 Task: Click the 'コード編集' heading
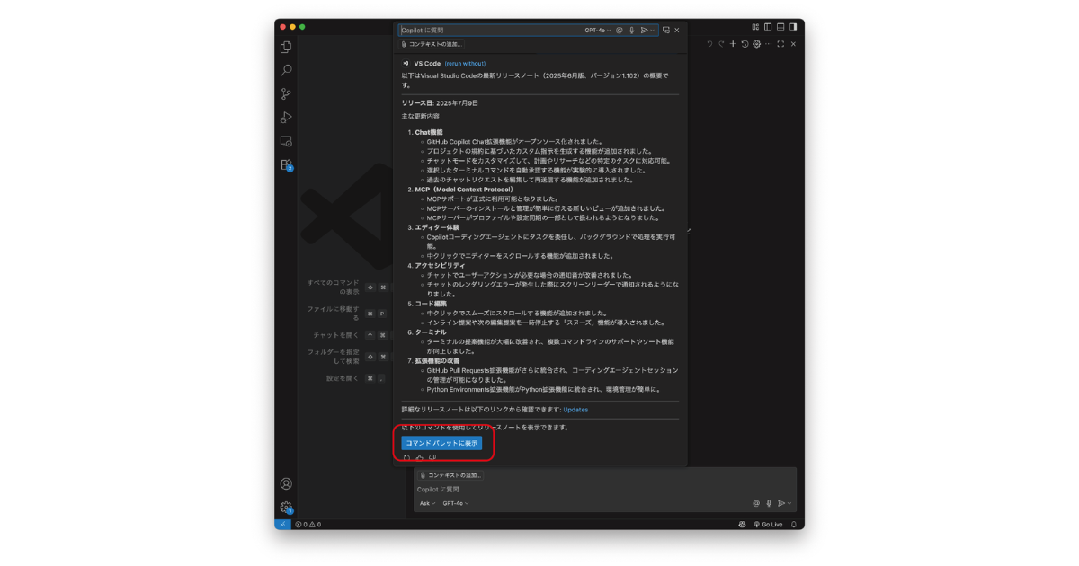click(x=431, y=304)
